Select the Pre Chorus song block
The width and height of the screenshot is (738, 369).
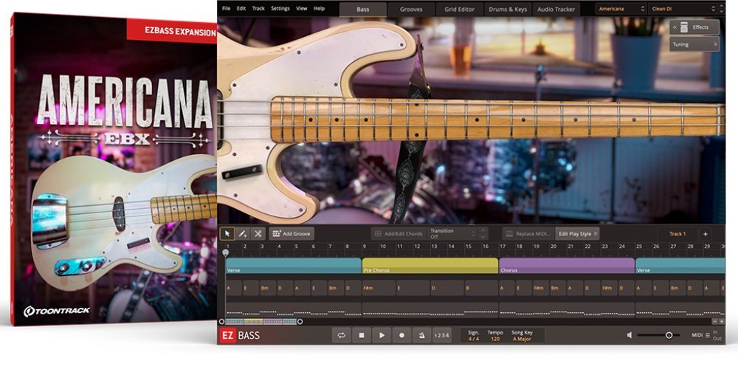point(430,266)
